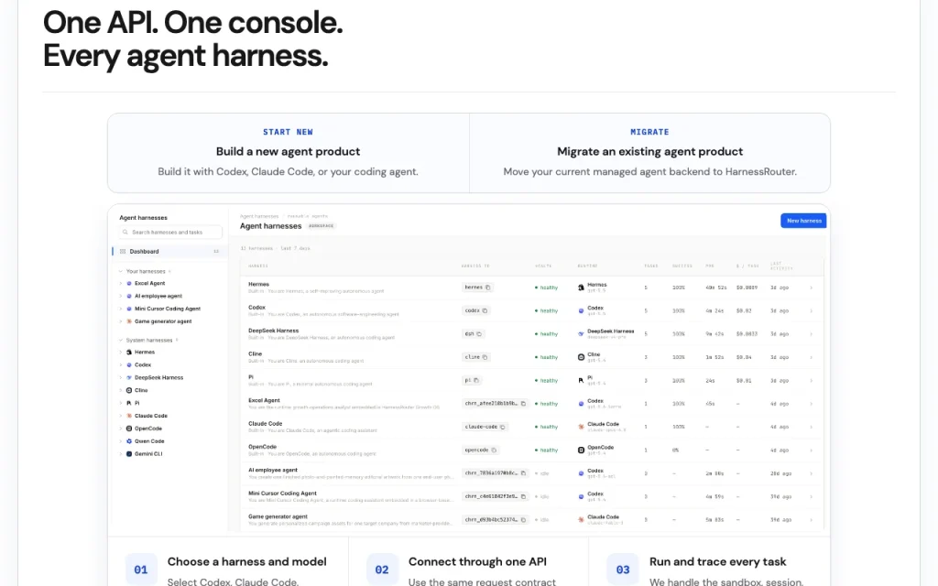This screenshot has width=938, height=586.
Task: Click the DeepSeek Harness logo icon in the sidebar
Action: (x=128, y=378)
